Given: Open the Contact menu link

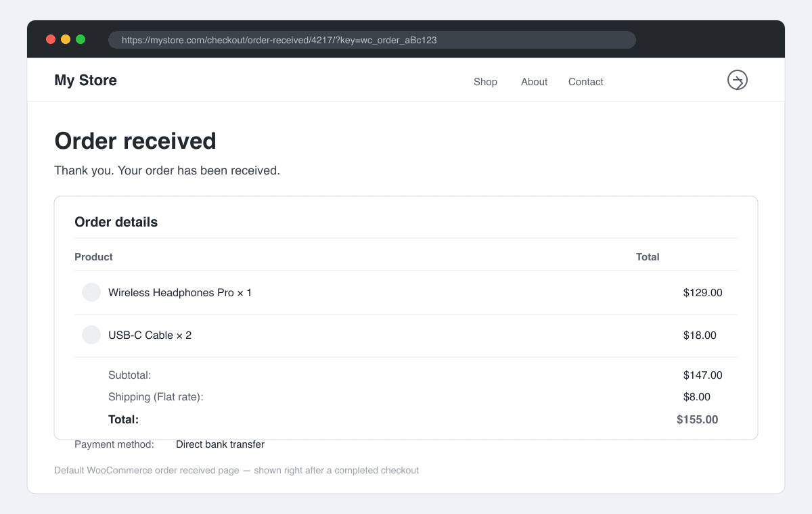Looking at the screenshot, I should tap(585, 82).
